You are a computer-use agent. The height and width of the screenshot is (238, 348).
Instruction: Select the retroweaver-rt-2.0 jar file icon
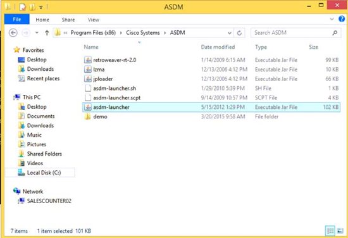[88, 60]
